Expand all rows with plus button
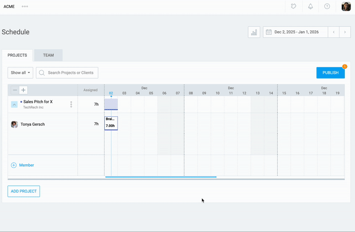 24,90
